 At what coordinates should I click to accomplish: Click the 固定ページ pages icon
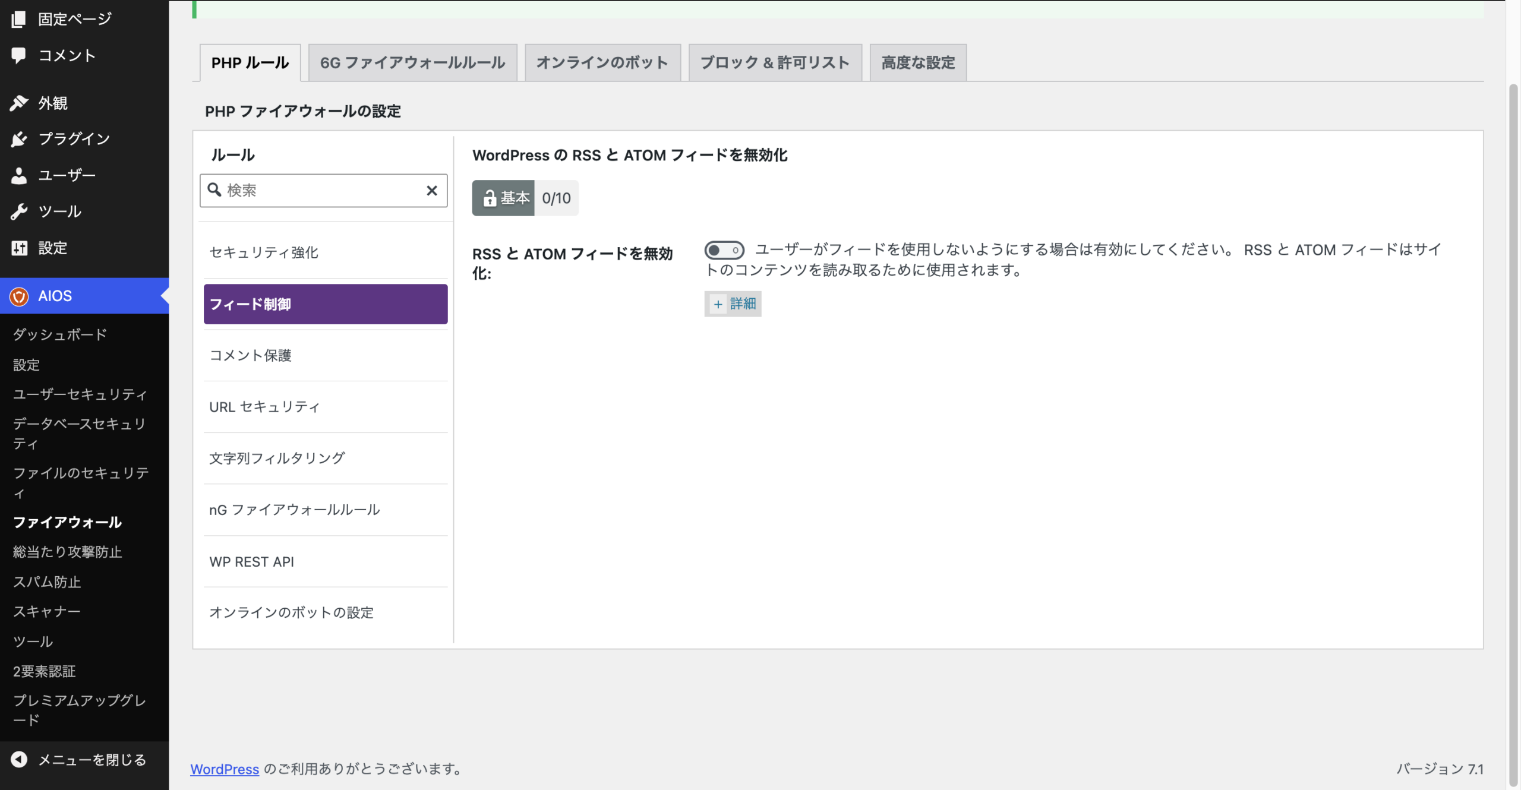18,19
